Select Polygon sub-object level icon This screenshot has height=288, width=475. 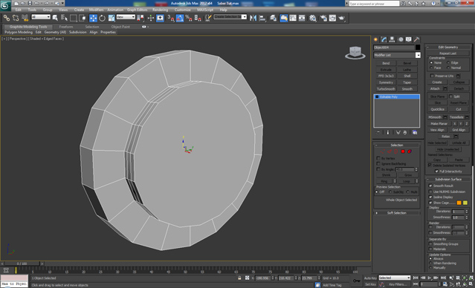tap(403, 151)
